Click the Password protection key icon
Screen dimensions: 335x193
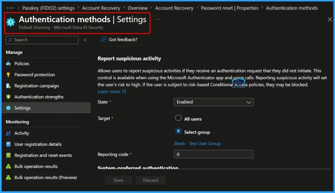pos(8,75)
